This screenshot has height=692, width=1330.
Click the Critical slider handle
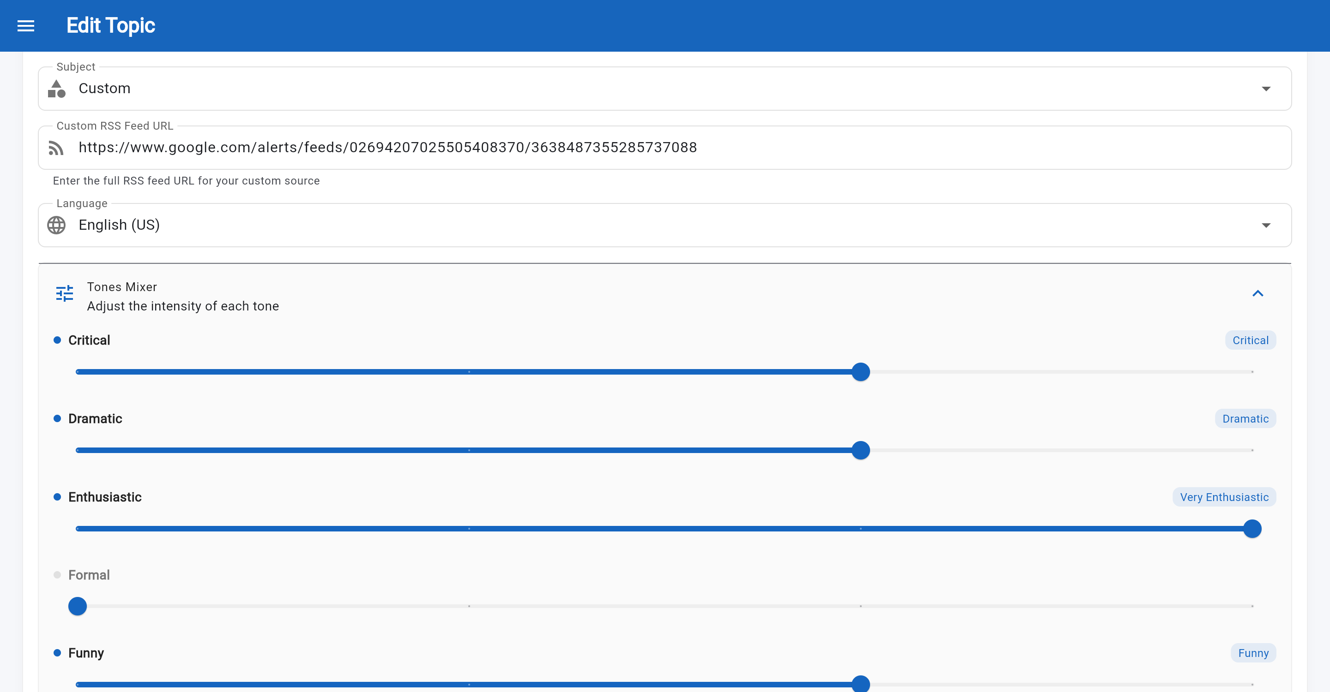pyautogui.click(x=860, y=372)
